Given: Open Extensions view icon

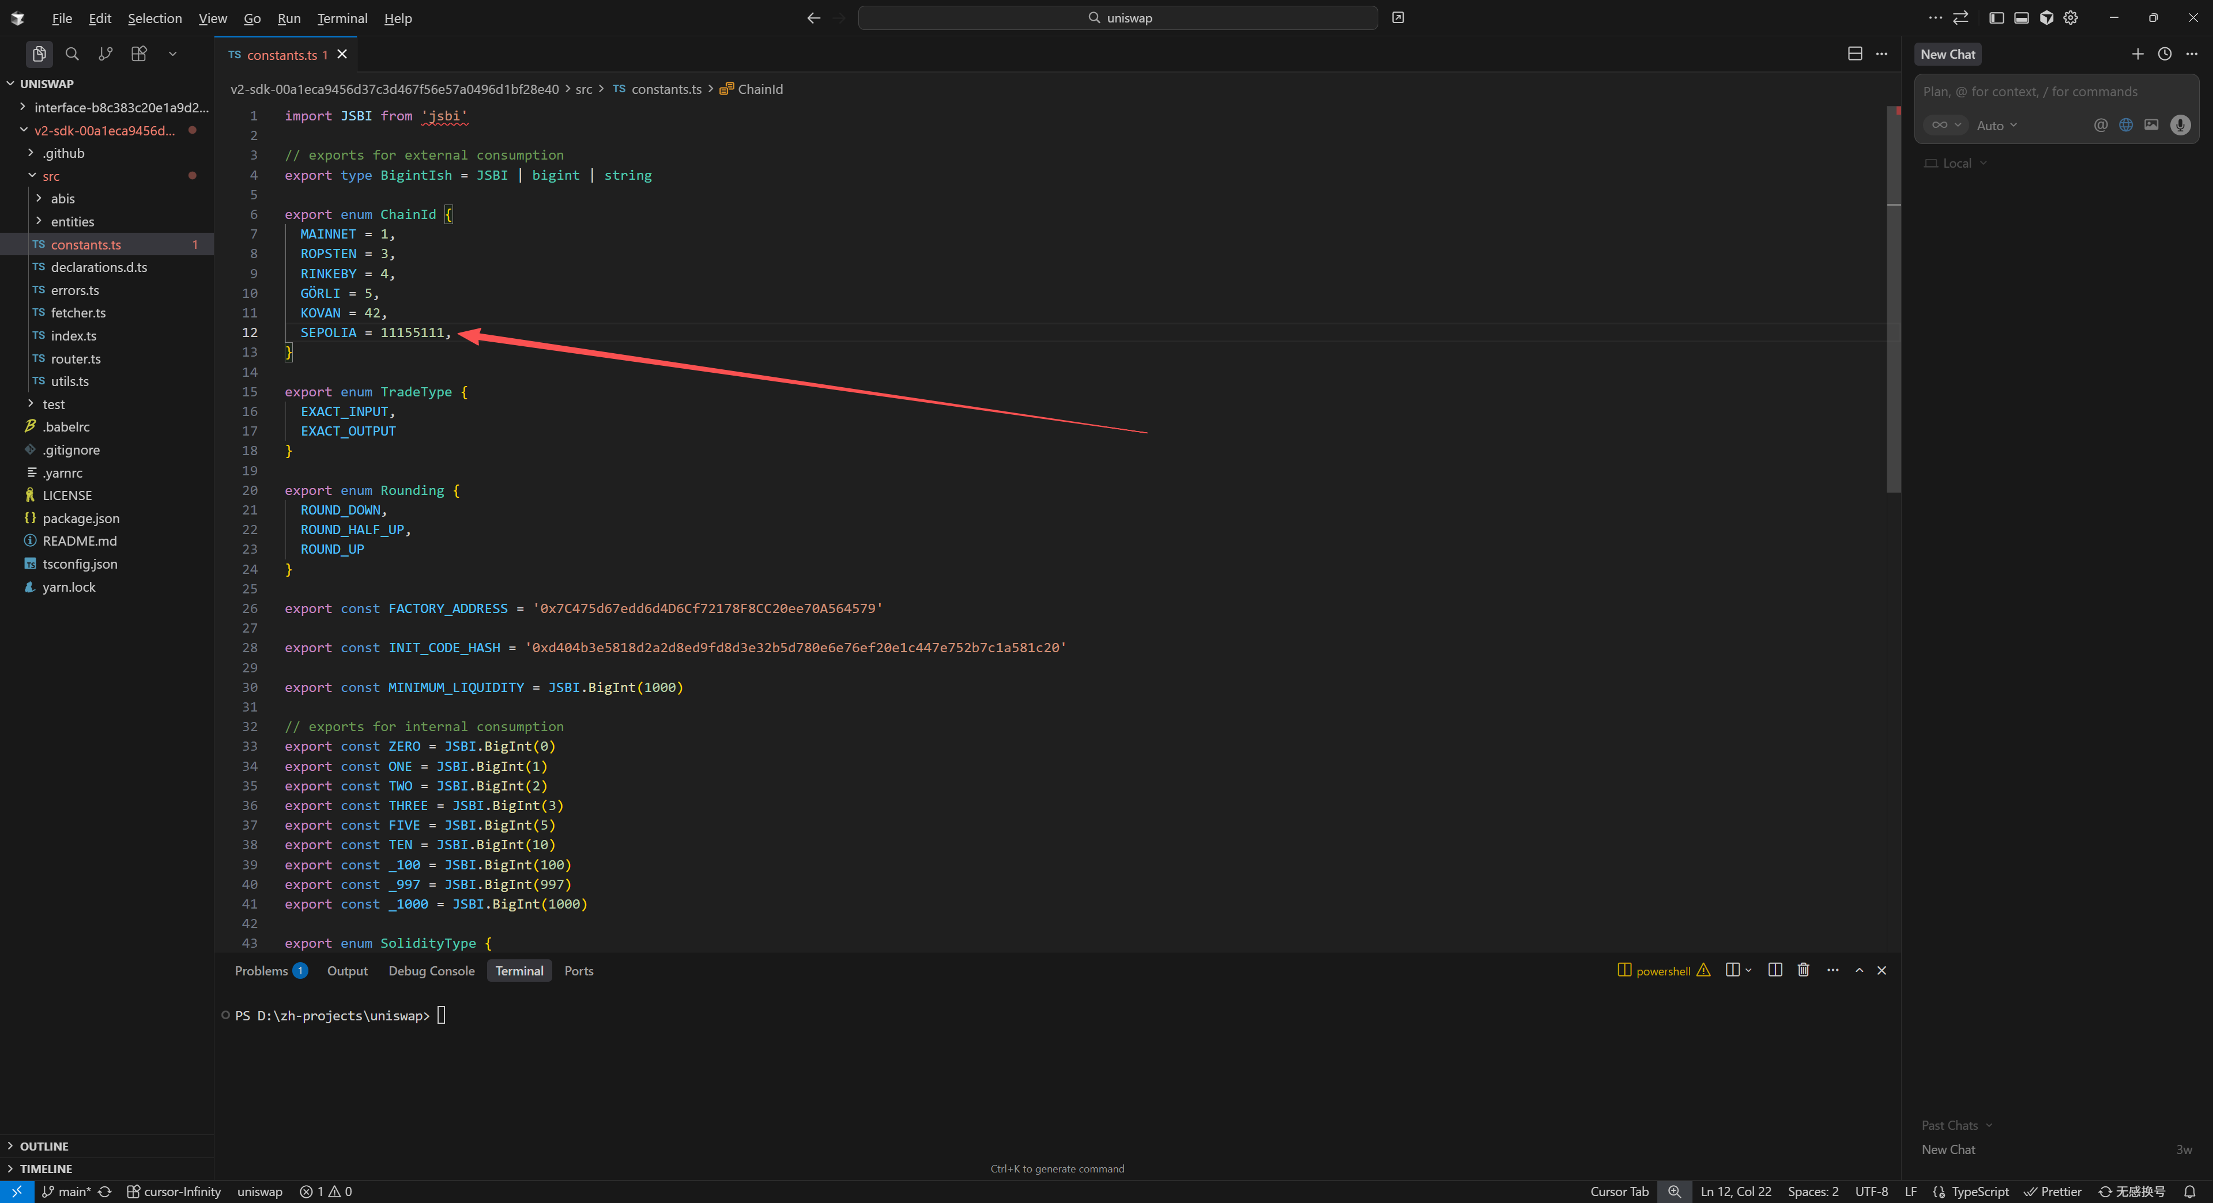Looking at the screenshot, I should 138,54.
